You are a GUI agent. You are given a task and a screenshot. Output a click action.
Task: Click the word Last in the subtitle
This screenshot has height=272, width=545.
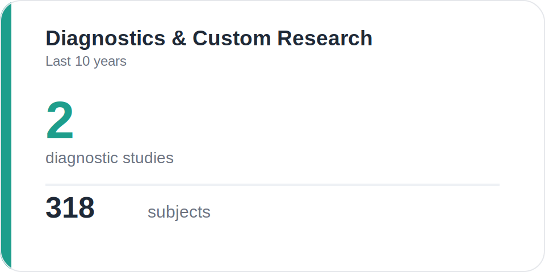coord(58,61)
